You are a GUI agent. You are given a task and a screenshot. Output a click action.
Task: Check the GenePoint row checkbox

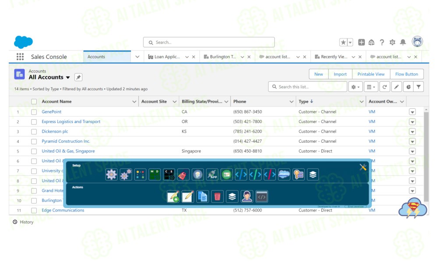[34, 112]
